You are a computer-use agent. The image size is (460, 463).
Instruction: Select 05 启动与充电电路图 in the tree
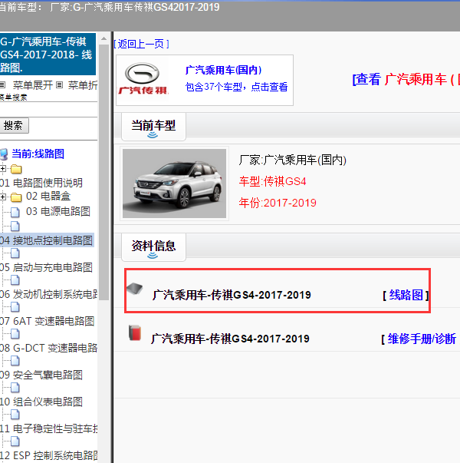click(x=46, y=267)
